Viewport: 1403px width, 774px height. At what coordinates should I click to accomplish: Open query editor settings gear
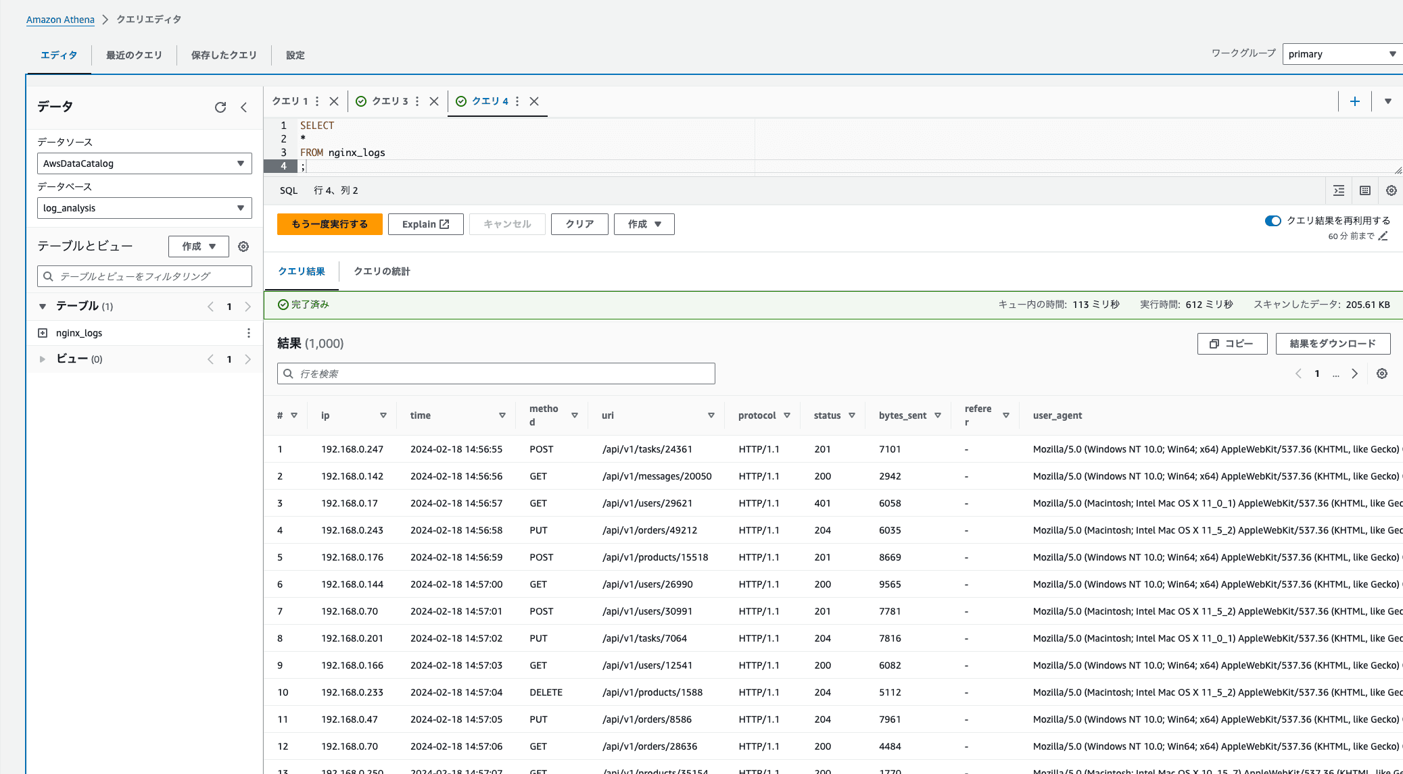click(x=1392, y=190)
